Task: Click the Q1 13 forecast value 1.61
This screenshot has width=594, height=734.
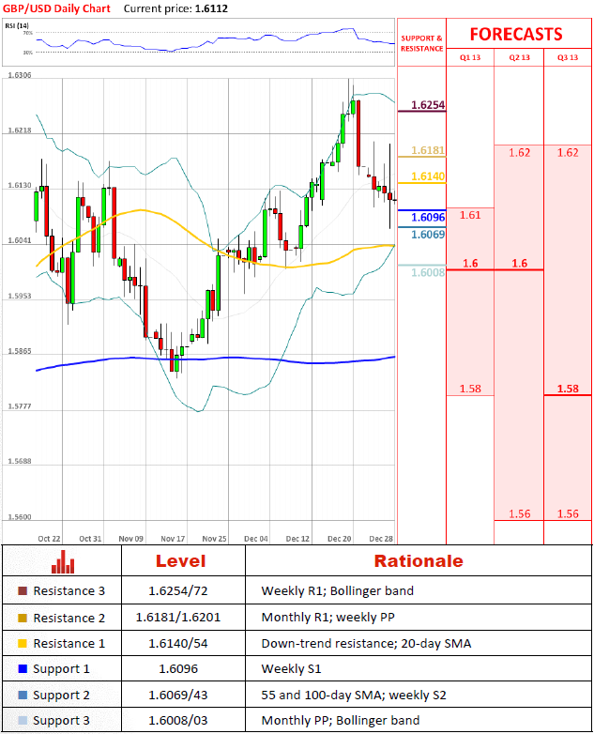Action: [470, 215]
